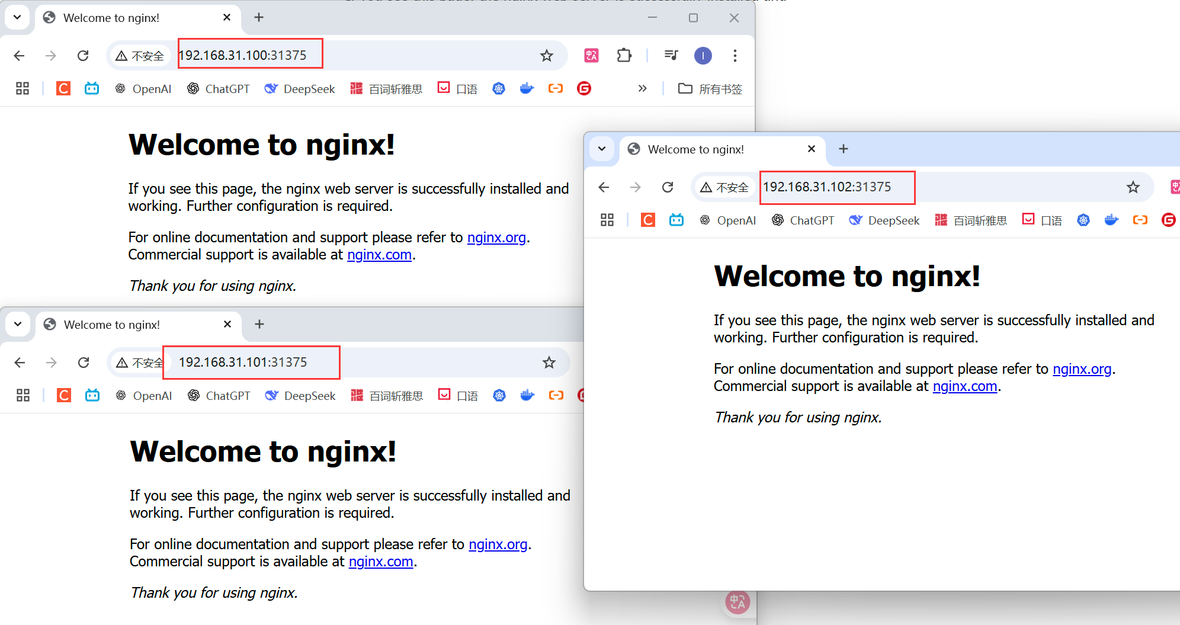Open nginx.org link in 192.168.31.100 window
Viewport: 1180px width, 625px height.
tap(496, 238)
